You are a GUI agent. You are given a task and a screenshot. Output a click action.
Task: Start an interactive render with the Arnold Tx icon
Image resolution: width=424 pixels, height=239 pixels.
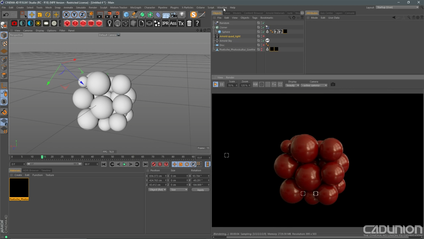point(180,23)
